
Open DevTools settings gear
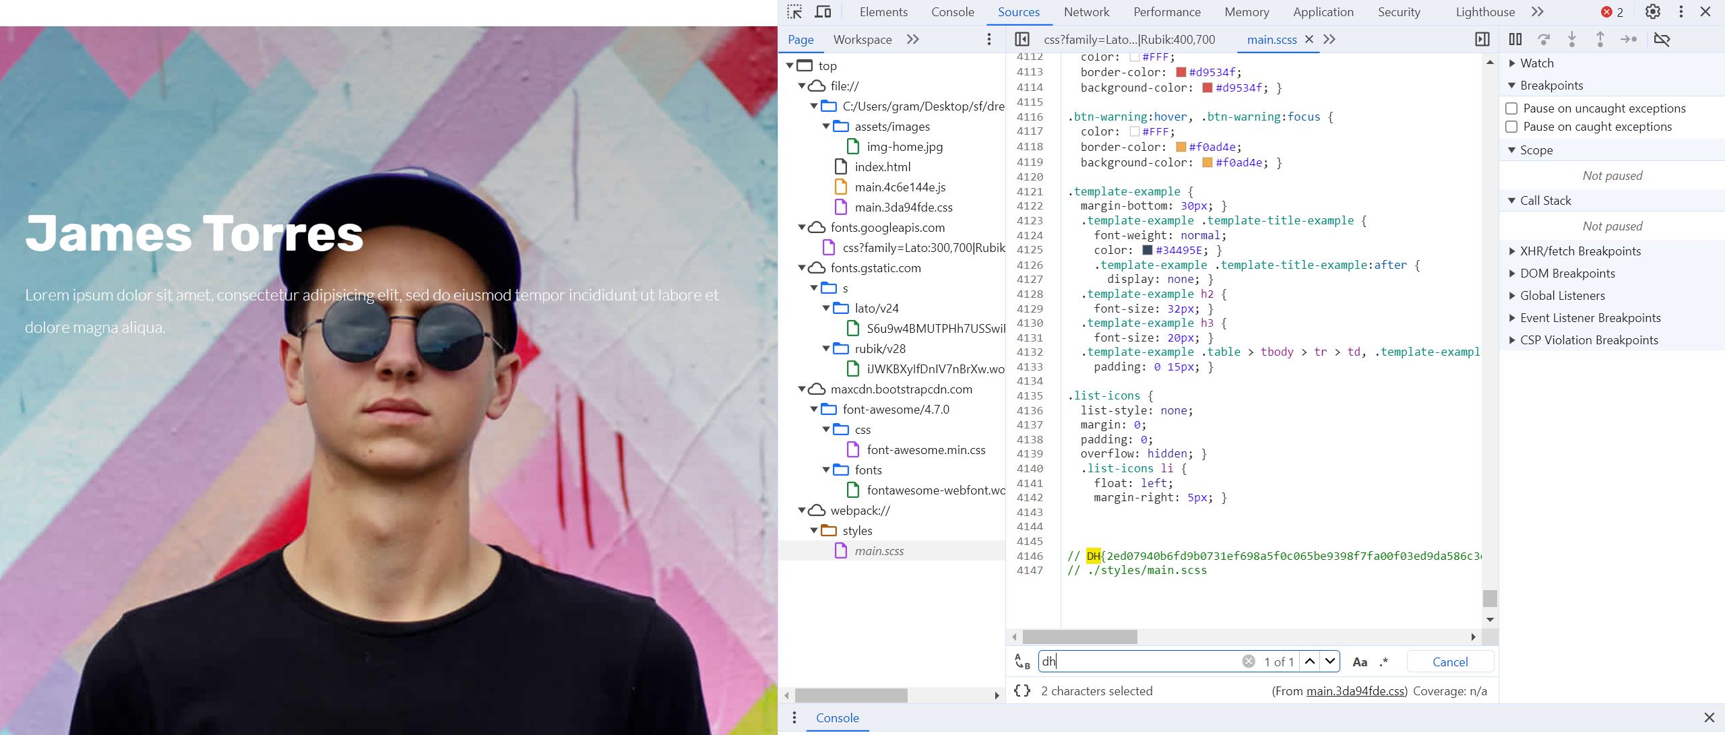tap(1652, 11)
